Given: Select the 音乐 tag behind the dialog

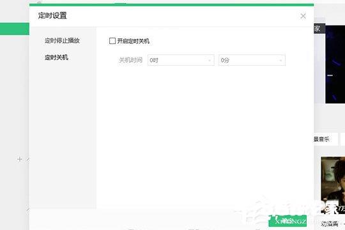Looking at the screenshot, I should point(321,139).
